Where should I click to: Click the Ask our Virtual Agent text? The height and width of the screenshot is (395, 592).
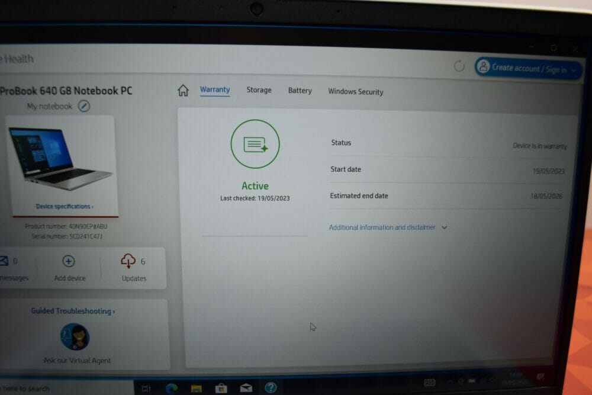point(78,360)
